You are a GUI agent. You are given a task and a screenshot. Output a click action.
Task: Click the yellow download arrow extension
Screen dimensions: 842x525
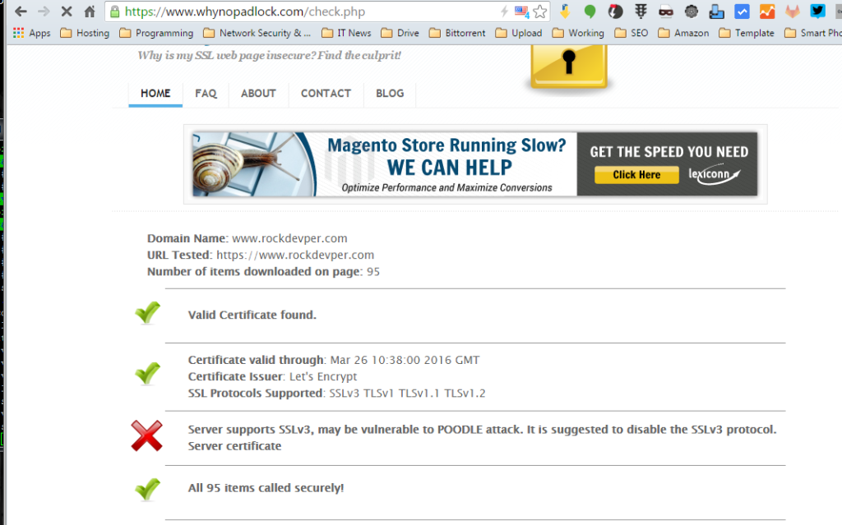(x=564, y=12)
